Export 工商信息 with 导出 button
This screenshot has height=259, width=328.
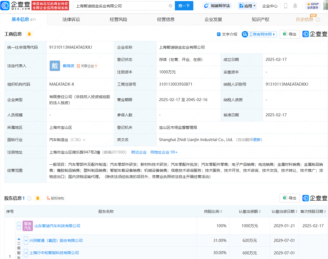(x=290, y=34)
